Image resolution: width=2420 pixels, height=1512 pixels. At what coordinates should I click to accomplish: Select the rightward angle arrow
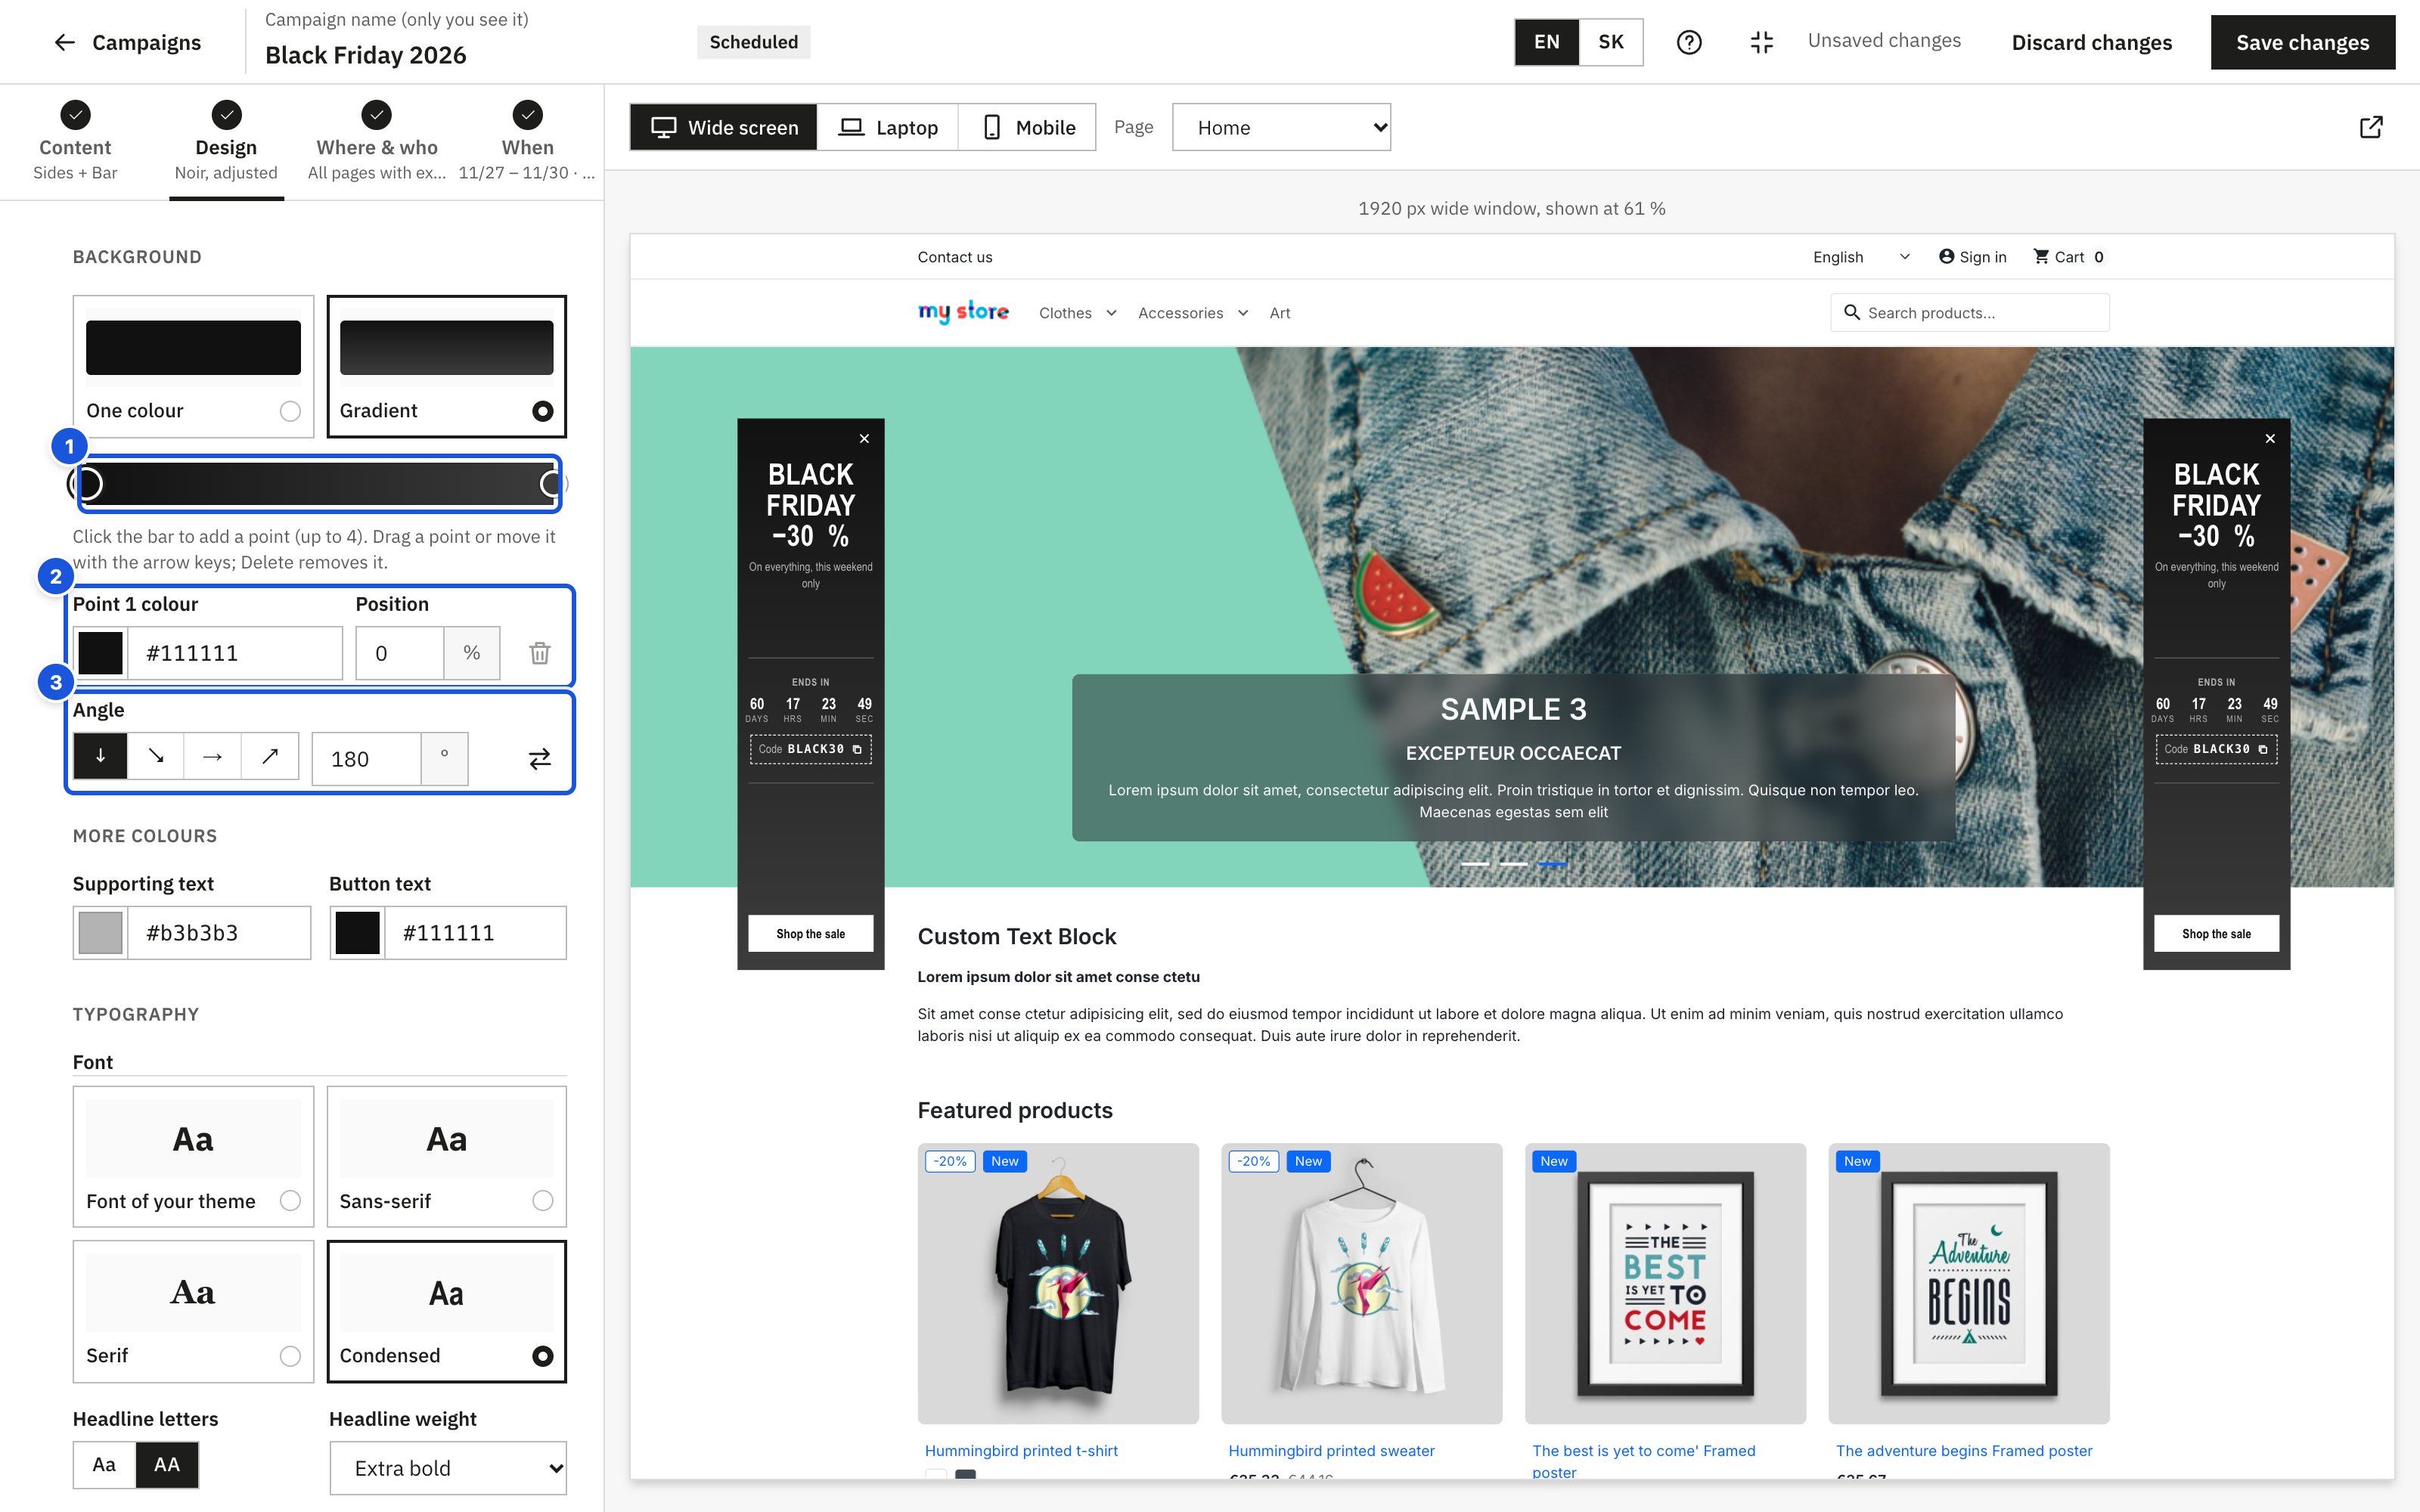tap(212, 757)
